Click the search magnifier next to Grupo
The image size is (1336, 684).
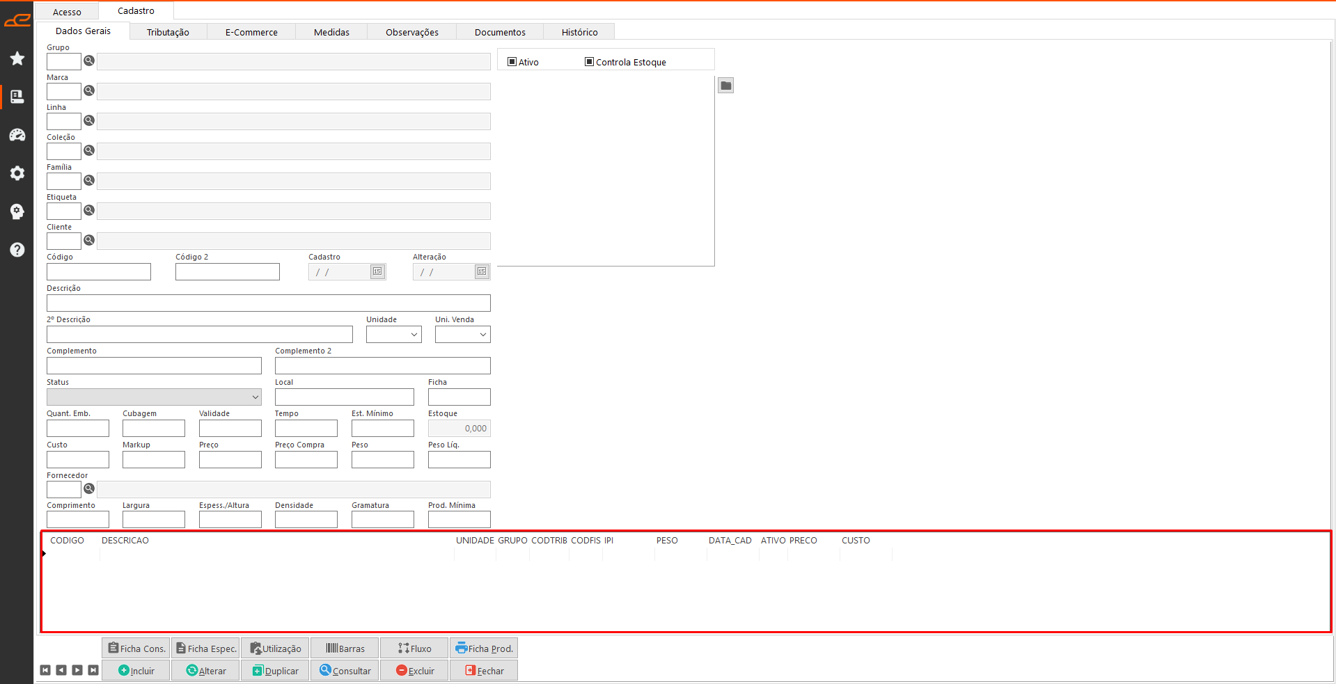89,61
